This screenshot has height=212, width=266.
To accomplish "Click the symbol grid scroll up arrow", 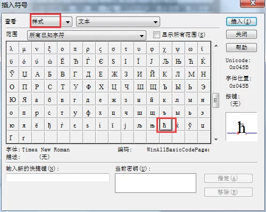I will click(x=216, y=46).
